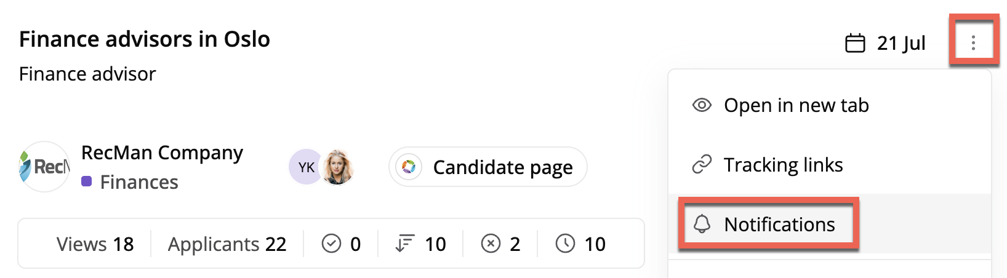Select Tracking links menu item

point(830,165)
